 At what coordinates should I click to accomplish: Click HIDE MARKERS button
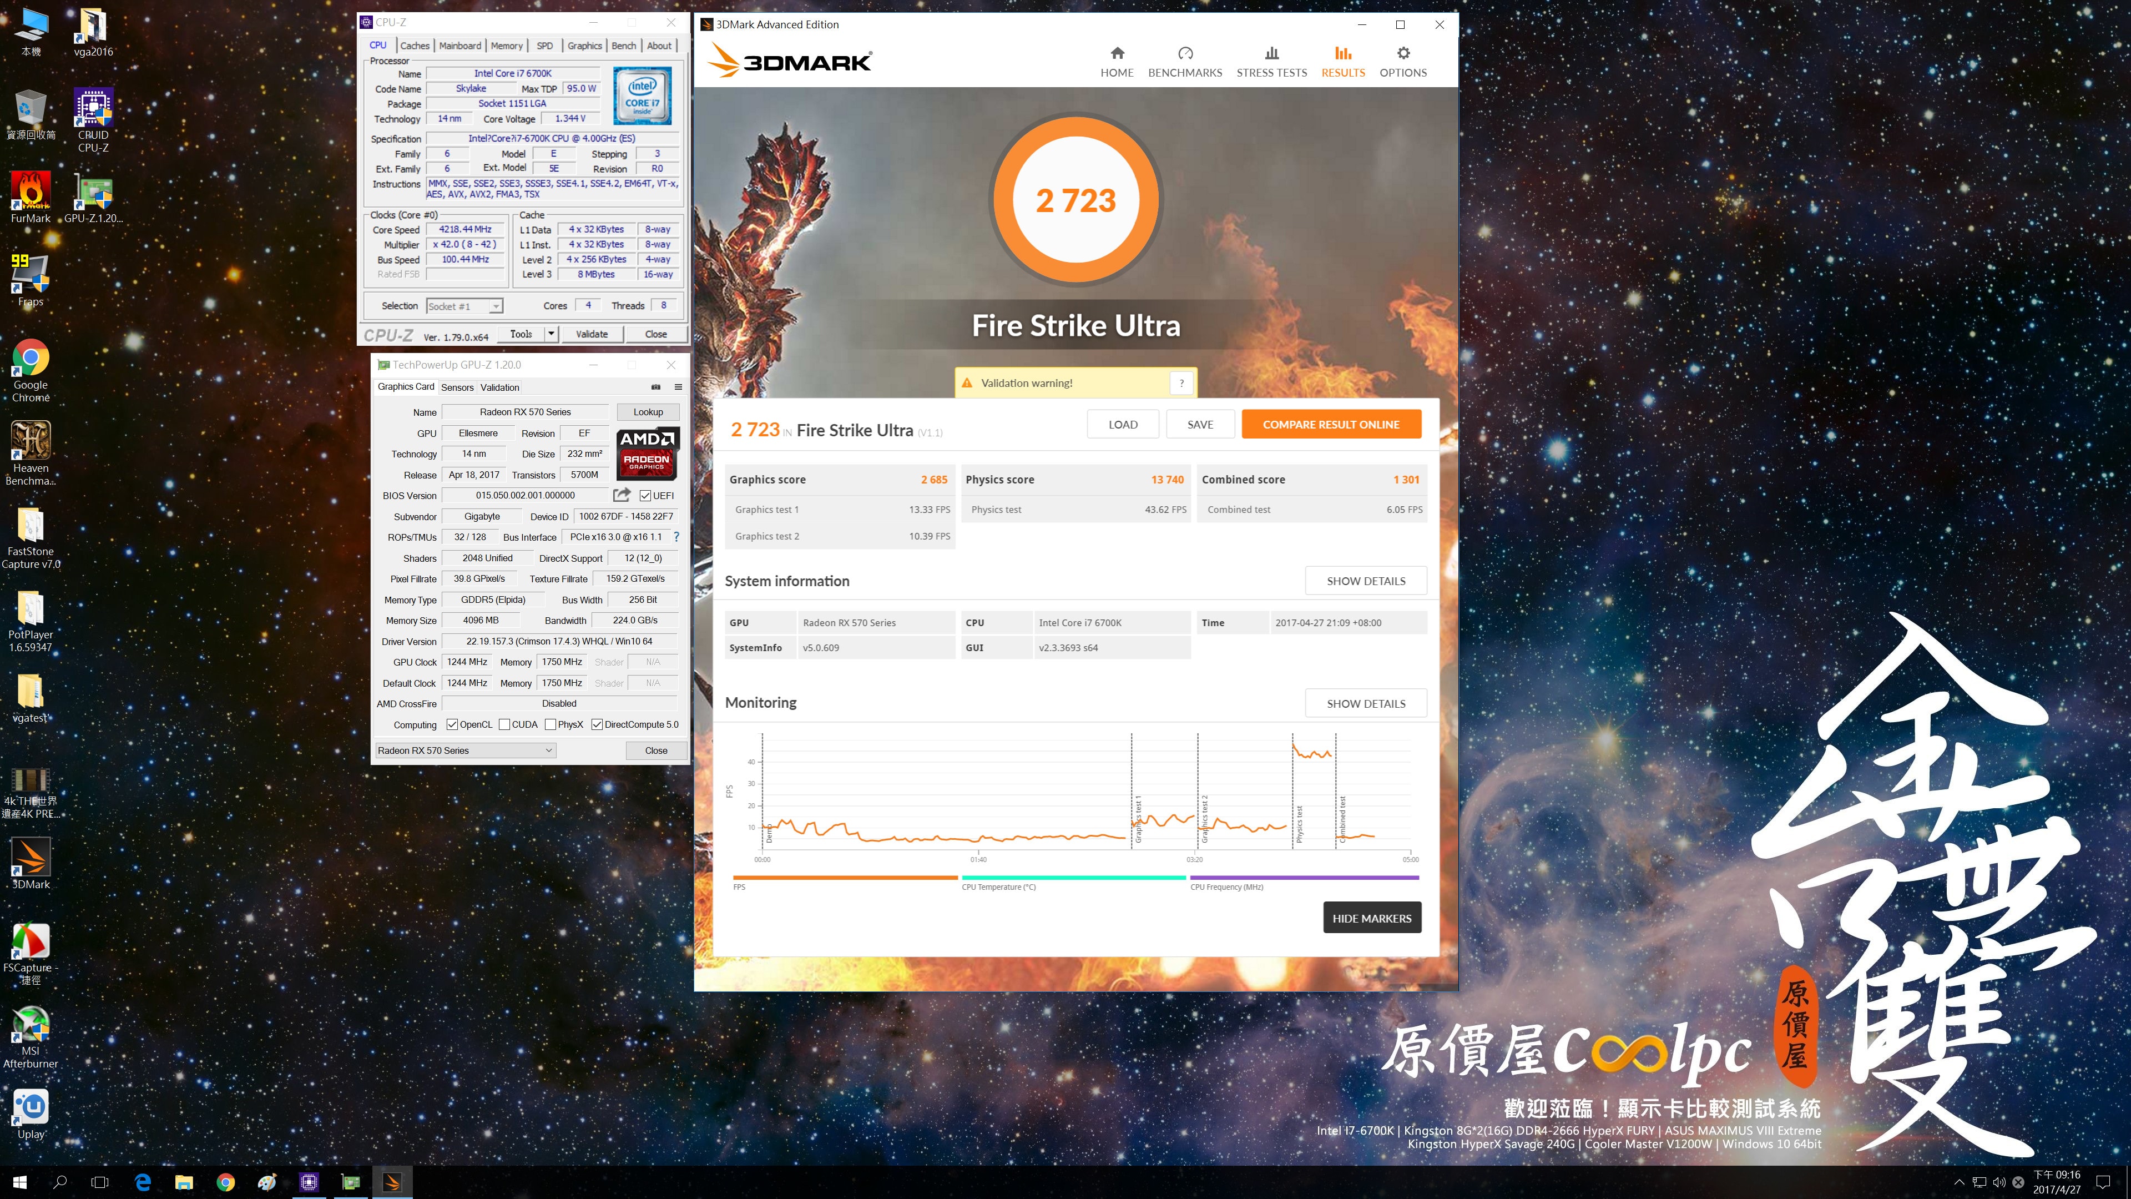tap(1372, 918)
